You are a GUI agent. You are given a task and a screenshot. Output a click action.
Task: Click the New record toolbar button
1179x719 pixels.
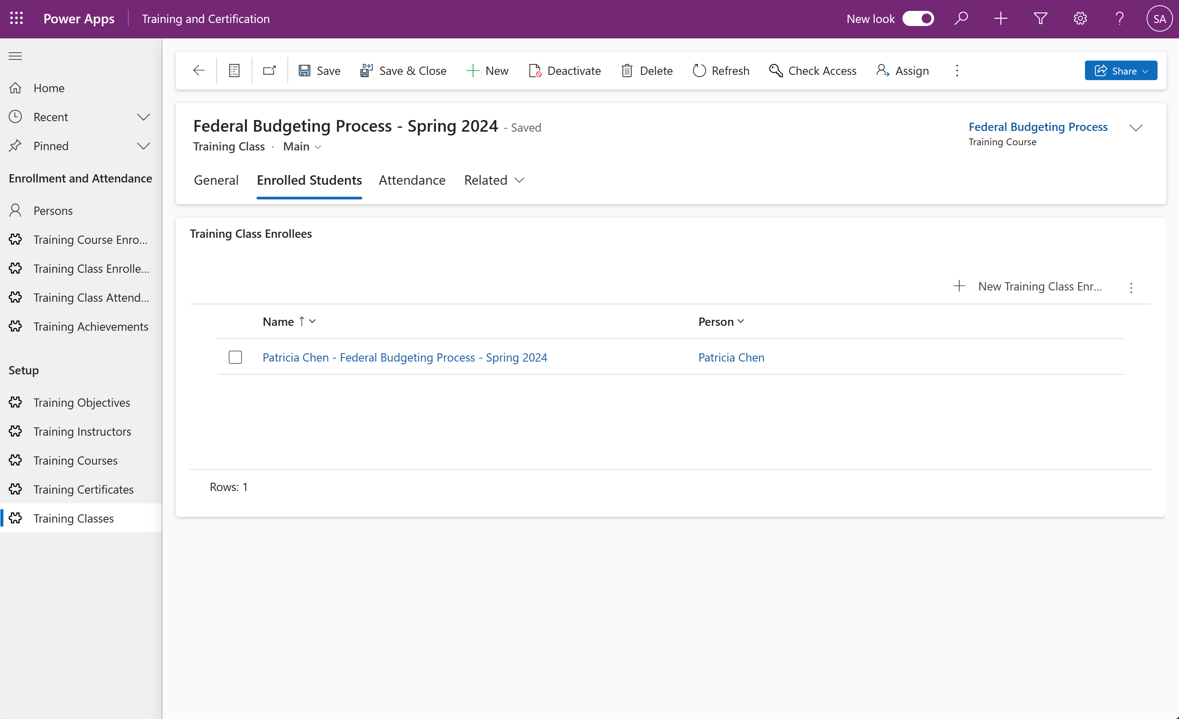pyautogui.click(x=487, y=71)
